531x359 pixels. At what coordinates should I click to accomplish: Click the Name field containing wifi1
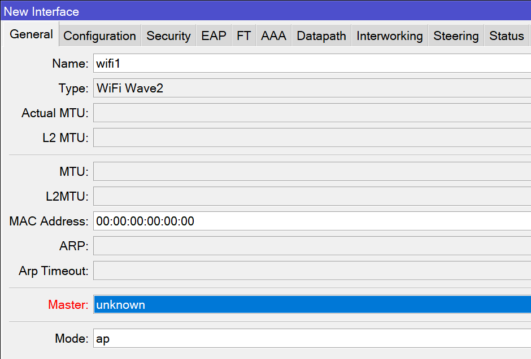[312, 64]
